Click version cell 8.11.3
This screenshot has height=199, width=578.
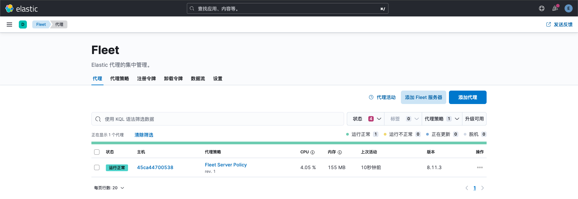[434, 167]
